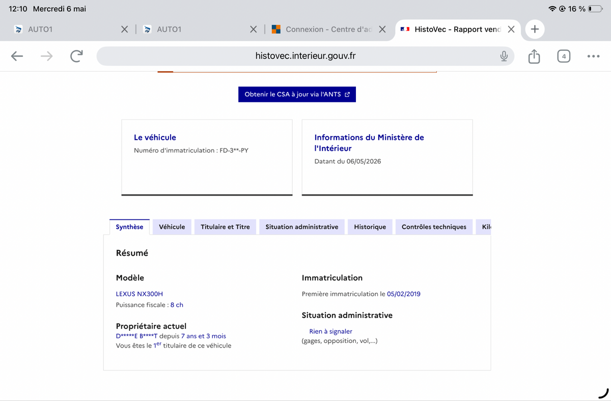Tap the microphone icon in the address bar
The height and width of the screenshot is (401, 611).
tap(504, 56)
